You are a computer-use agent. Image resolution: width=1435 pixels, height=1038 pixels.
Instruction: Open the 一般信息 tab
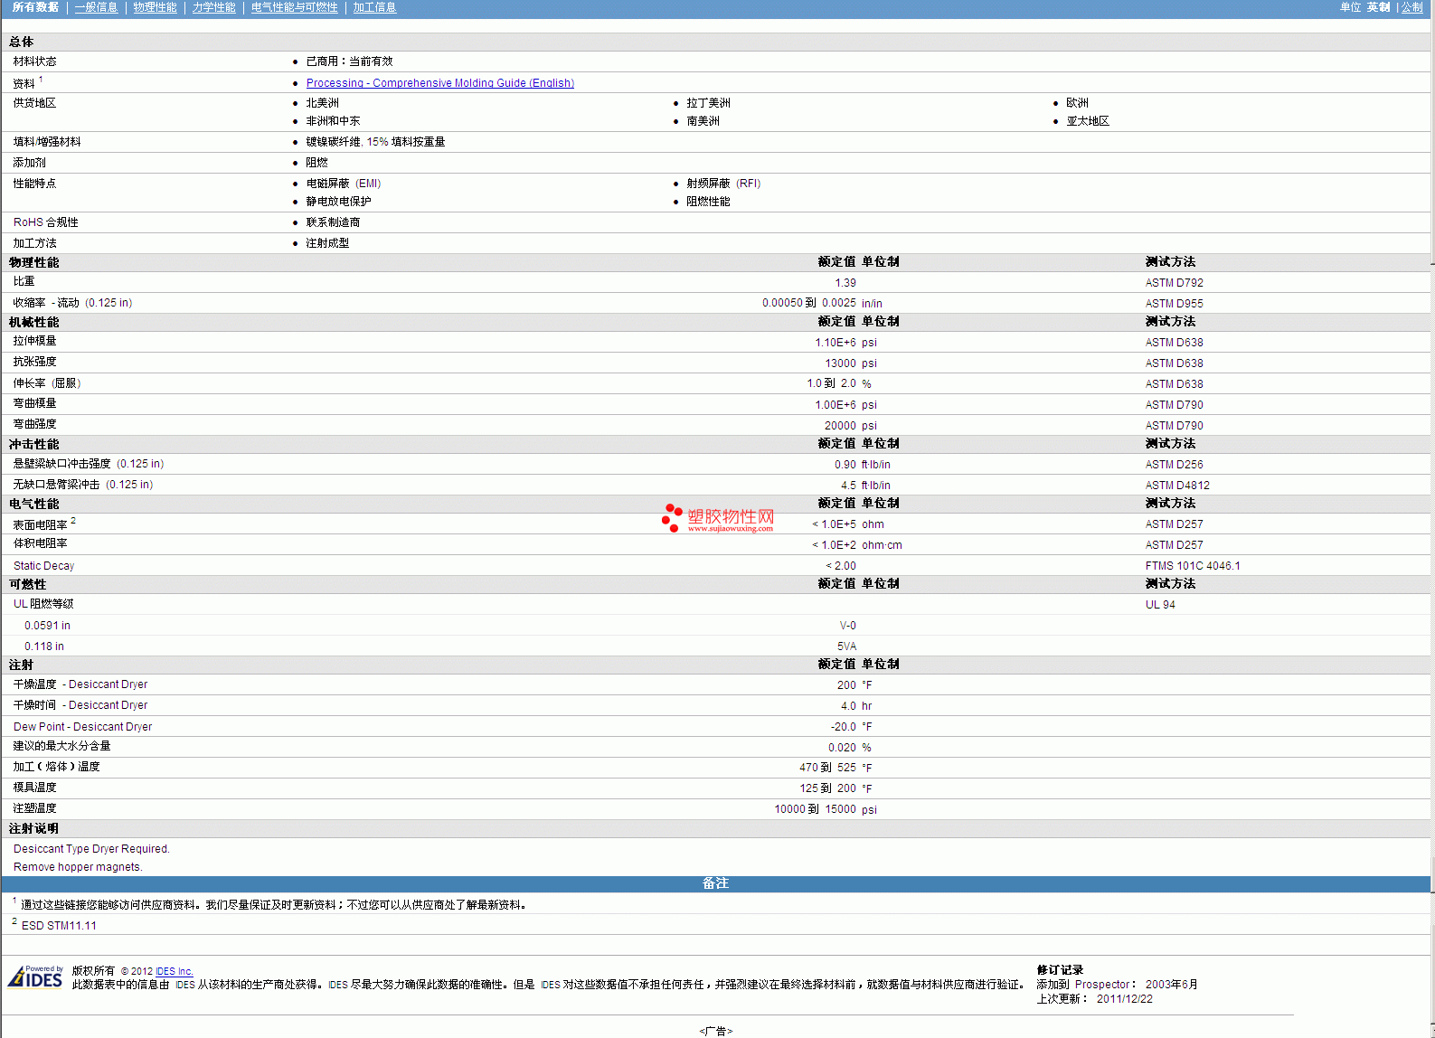pos(96,7)
